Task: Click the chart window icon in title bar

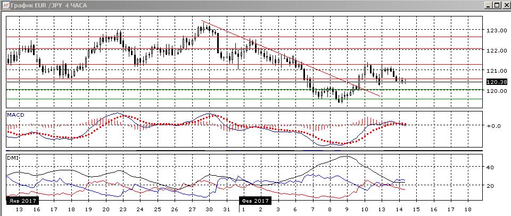Action: point(5,5)
